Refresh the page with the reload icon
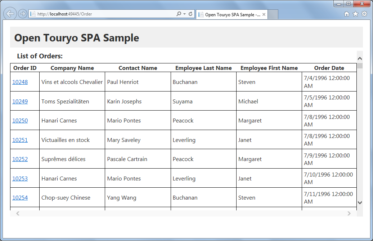Viewport: 373px width, 241px height. [190, 14]
